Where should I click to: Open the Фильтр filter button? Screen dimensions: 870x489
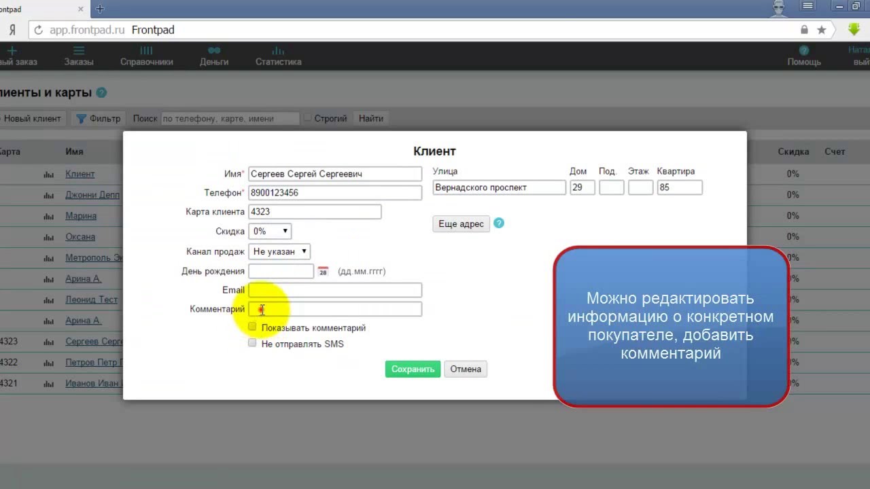pos(98,118)
